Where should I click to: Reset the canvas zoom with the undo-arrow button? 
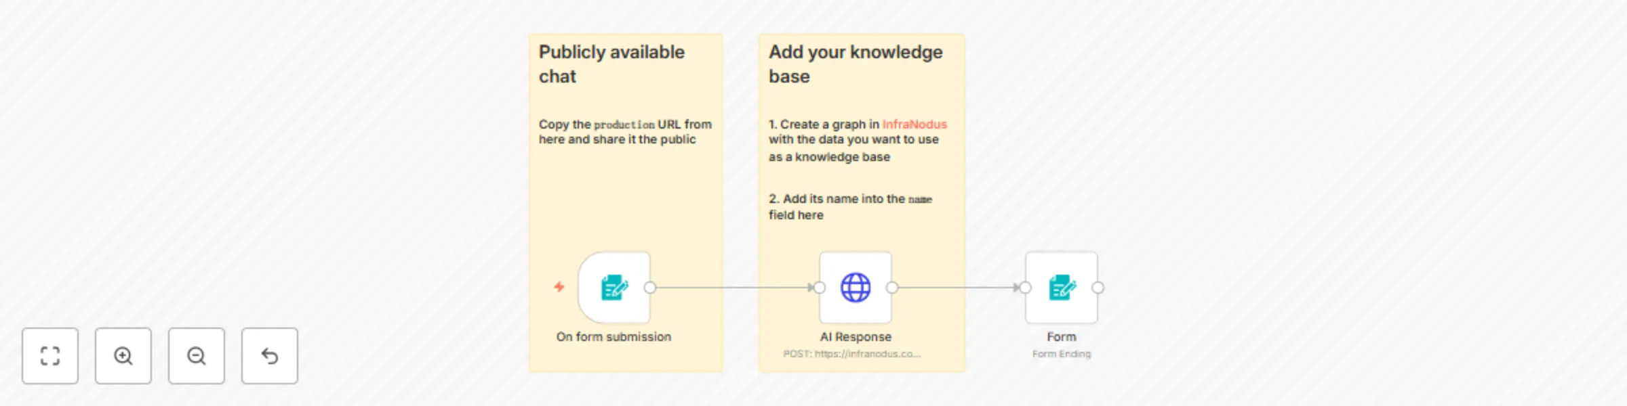(x=269, y=356)
